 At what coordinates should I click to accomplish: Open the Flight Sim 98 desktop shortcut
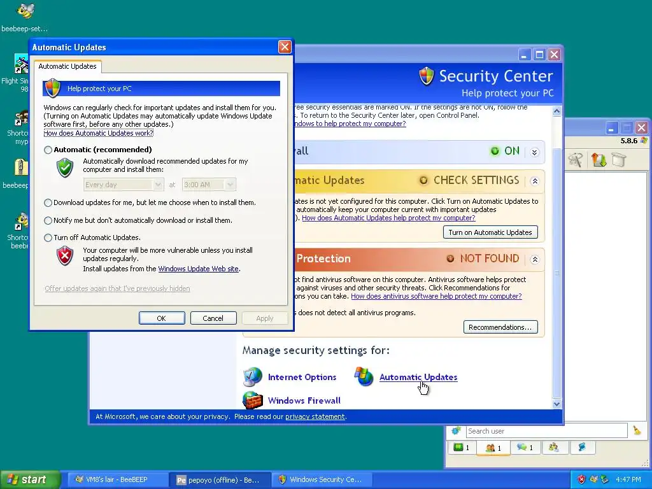coord(21,64)
